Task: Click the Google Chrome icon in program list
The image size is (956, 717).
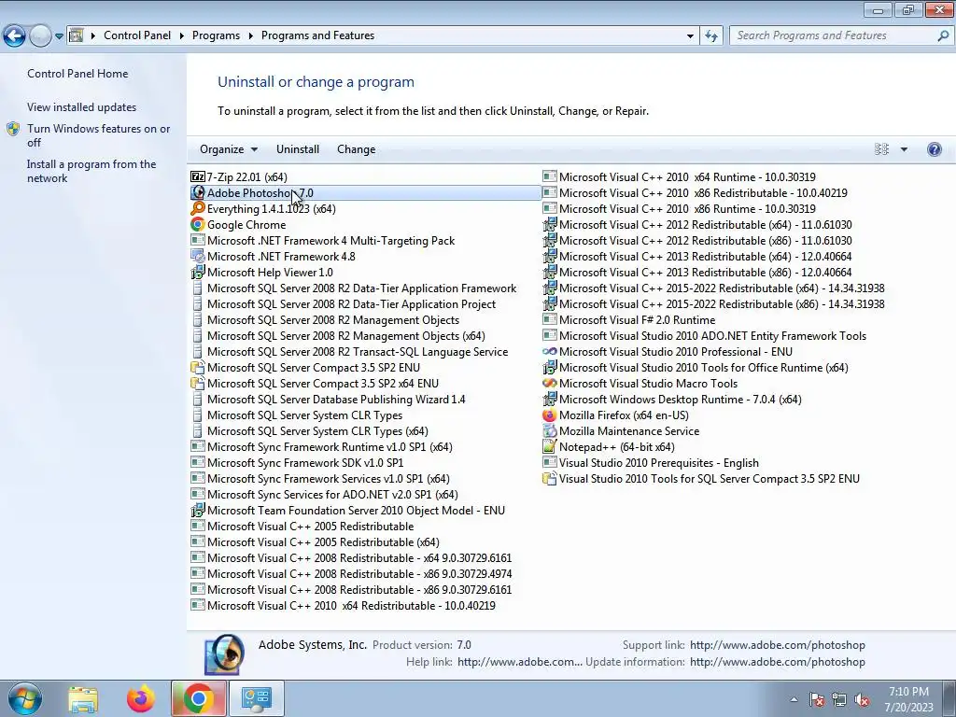Action: tap(198, 225)
